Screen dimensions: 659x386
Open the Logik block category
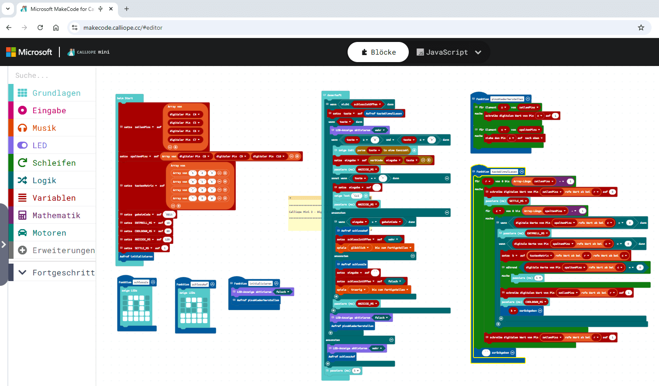coord(44,181)
